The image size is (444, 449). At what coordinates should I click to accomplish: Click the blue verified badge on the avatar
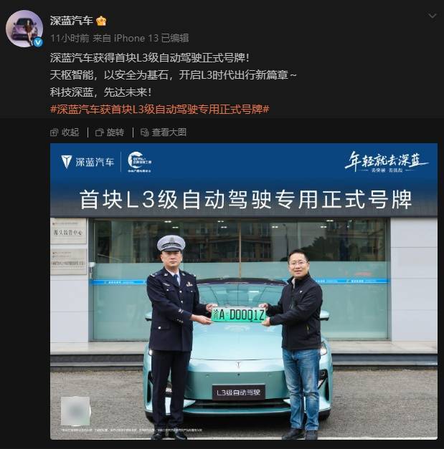tap(38, 42)
